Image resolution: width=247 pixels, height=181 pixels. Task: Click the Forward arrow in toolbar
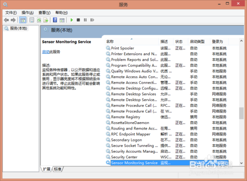[13, 20]
